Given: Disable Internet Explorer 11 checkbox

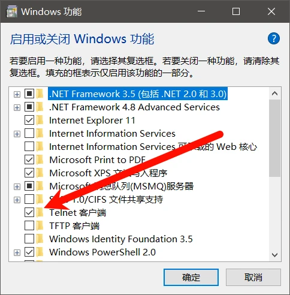Looking at the screenshot, I should click(x=29, y=120).
